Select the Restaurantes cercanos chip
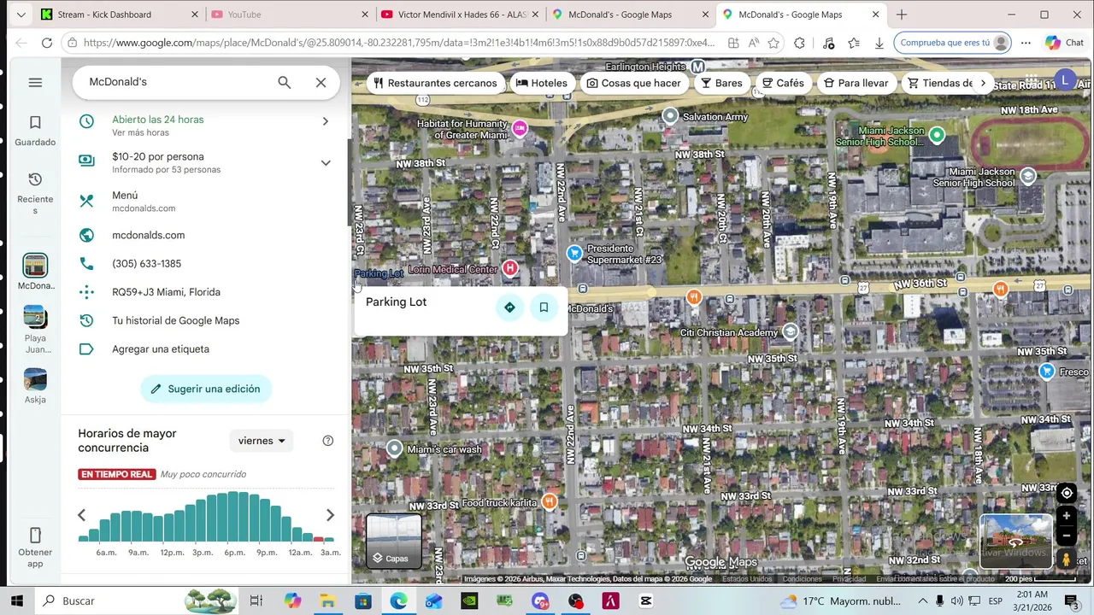Image resolution: width=1094 pixels, height=615 pixels. pos(435,83)
